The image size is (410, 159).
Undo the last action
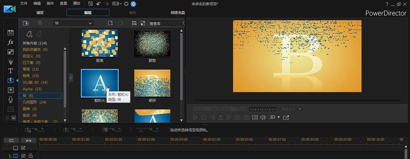click(x=98, y=4)
